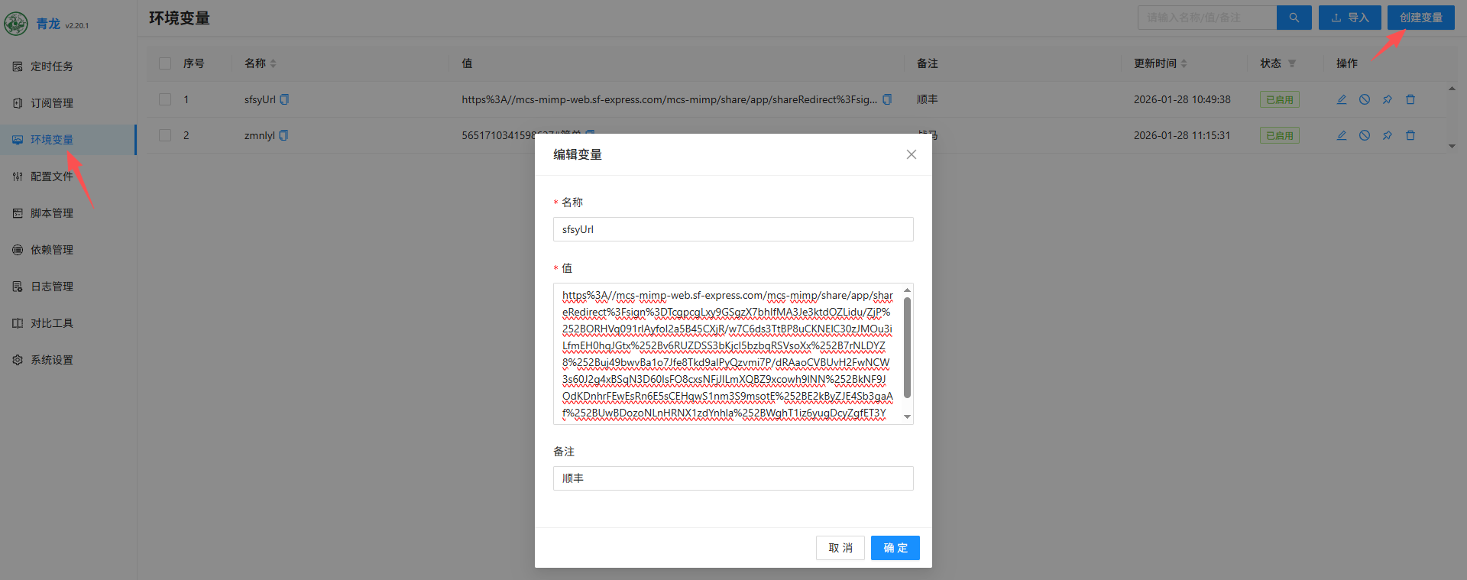Click the search magnifier button

pos(1294,18)
